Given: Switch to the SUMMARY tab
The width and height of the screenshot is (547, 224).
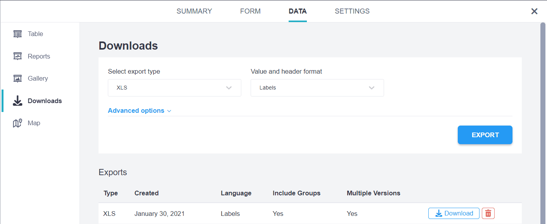Looking at the screenshot, I should tap(194, 11).
